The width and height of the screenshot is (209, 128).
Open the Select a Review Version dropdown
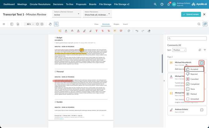66,14
